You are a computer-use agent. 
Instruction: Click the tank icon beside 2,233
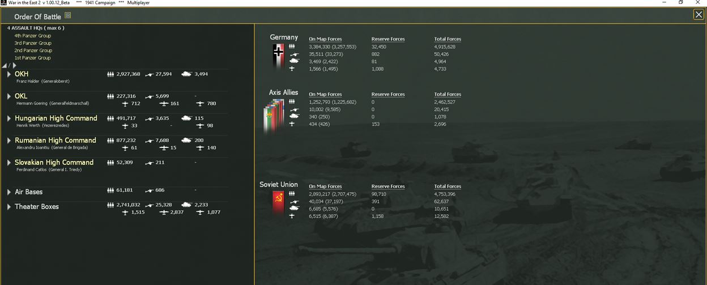186,205
